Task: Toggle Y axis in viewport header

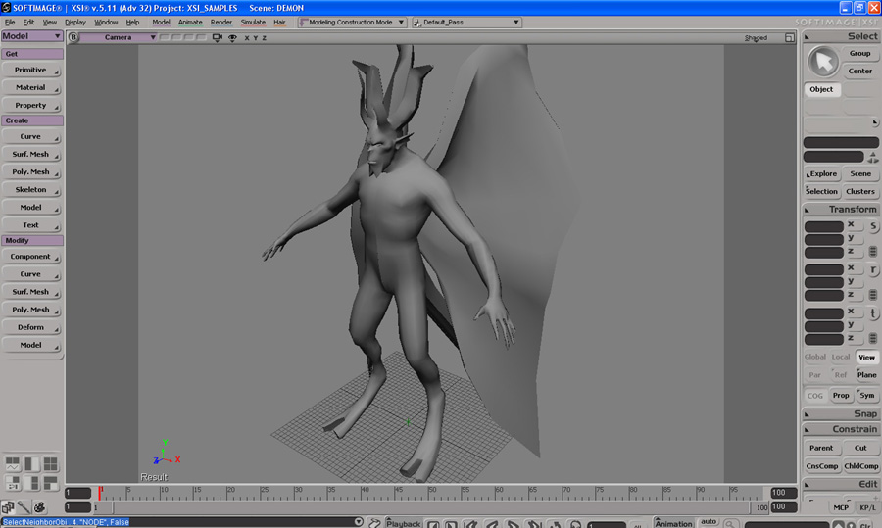Action: tap(256, 37)
